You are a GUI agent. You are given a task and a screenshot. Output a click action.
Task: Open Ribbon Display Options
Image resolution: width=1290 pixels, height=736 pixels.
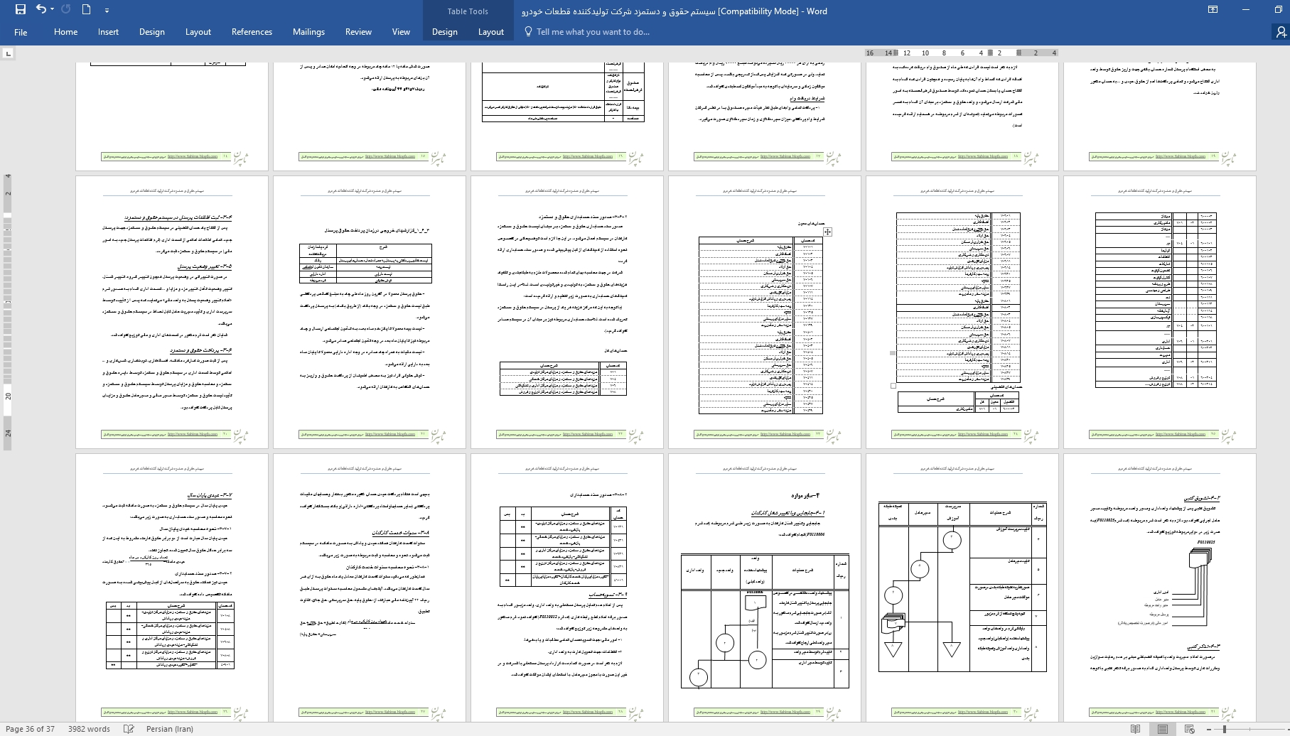click(1213, 10)
